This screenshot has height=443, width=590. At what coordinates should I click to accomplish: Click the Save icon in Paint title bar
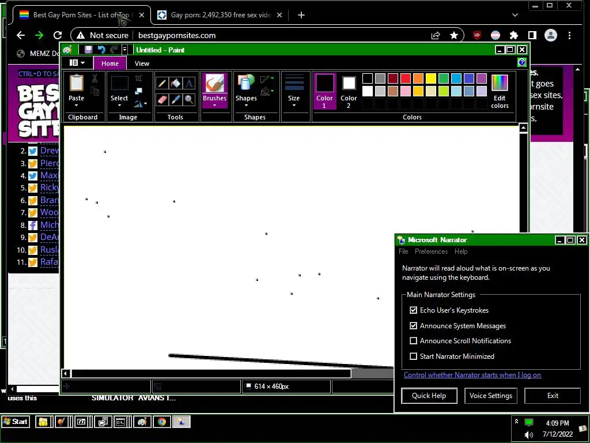click(88, 50)
